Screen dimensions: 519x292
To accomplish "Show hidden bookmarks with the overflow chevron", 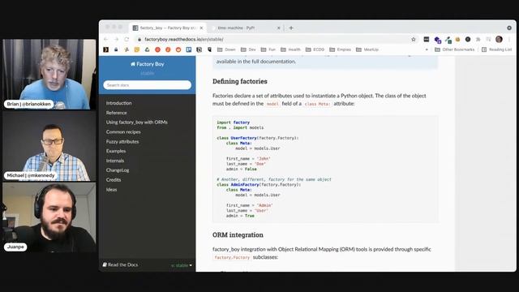I will [427, 49].
